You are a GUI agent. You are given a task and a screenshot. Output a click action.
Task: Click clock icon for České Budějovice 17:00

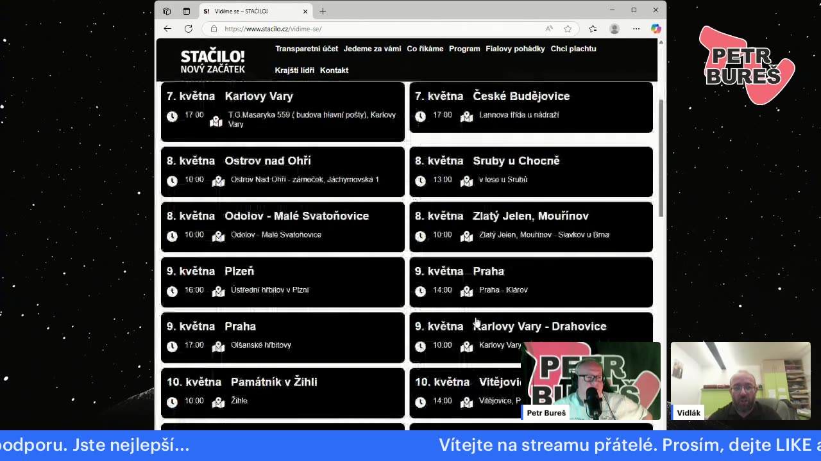(420, 117)
